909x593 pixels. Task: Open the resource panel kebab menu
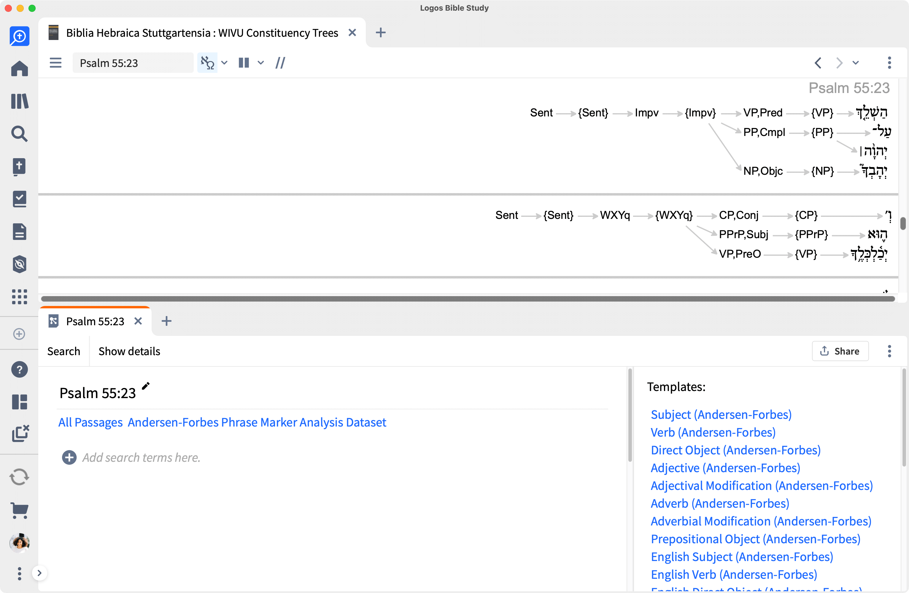click(889, 62)
